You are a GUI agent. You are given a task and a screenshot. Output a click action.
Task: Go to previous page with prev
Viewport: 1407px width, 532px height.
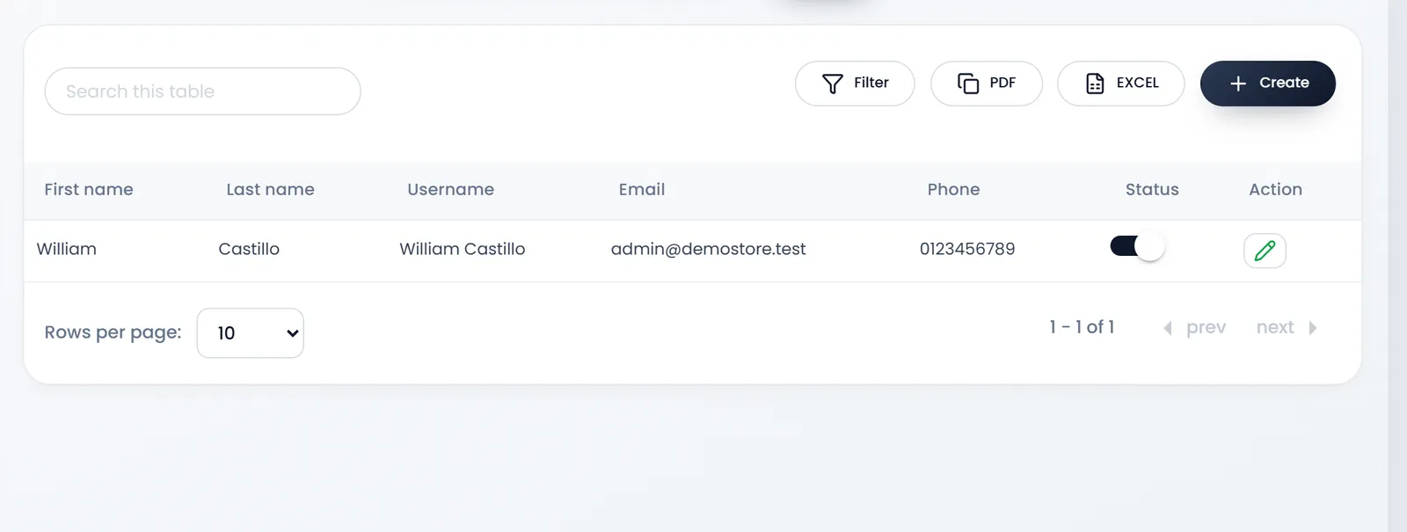pos(1195,327)
